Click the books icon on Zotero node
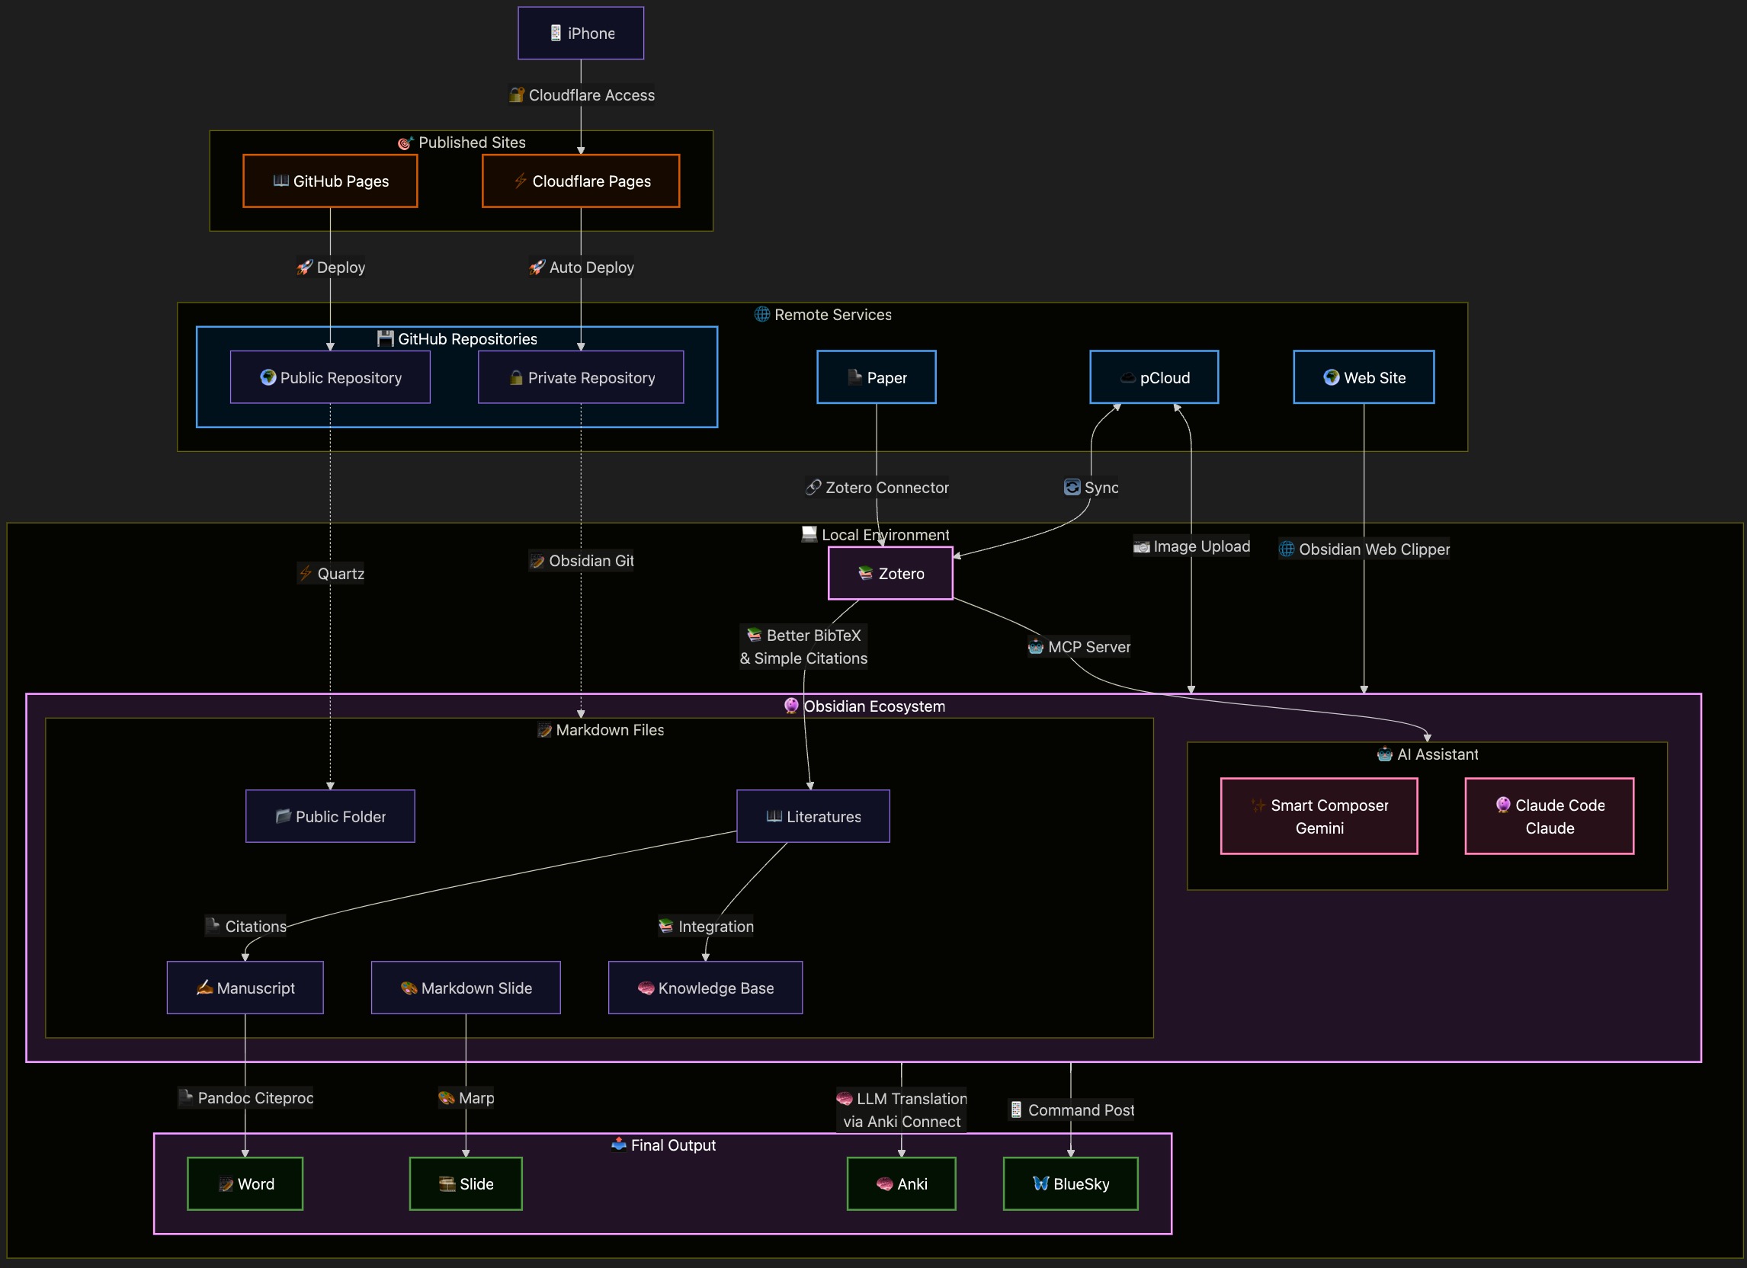 pos(865,573)
